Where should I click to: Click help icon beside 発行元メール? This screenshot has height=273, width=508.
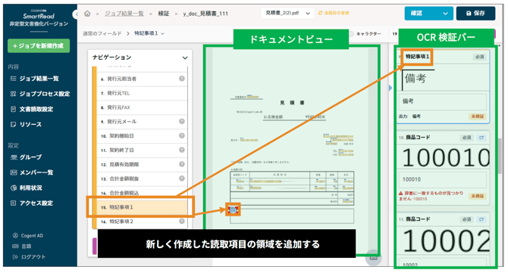coord(182,121)
